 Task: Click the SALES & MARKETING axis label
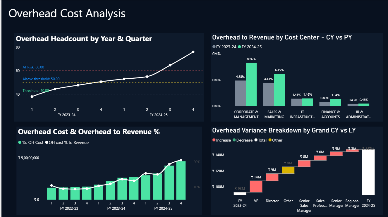click(x=274, y=114)
